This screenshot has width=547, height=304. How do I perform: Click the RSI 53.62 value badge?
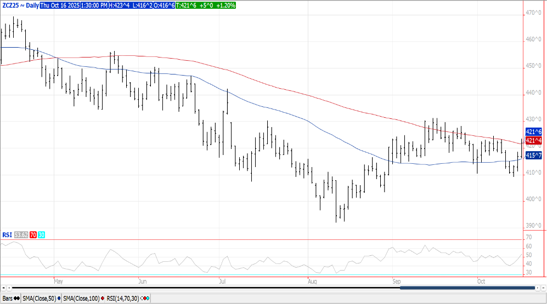pos(21,235)
